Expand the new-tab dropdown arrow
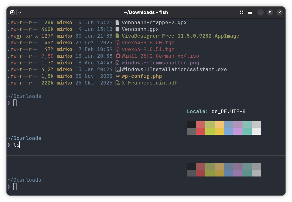Image resolution: width=292 pixels, height=202 pixels. point(20,12)
